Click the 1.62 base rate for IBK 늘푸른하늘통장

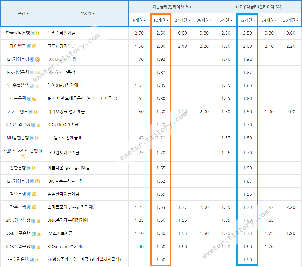[x=161, y=181]
